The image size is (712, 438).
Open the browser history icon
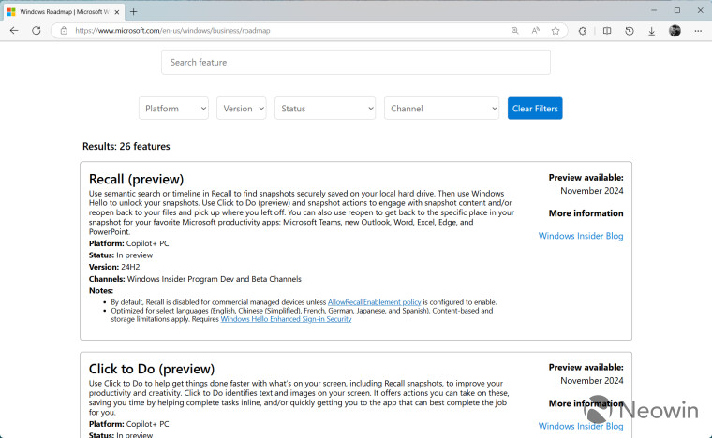[630, 30]
